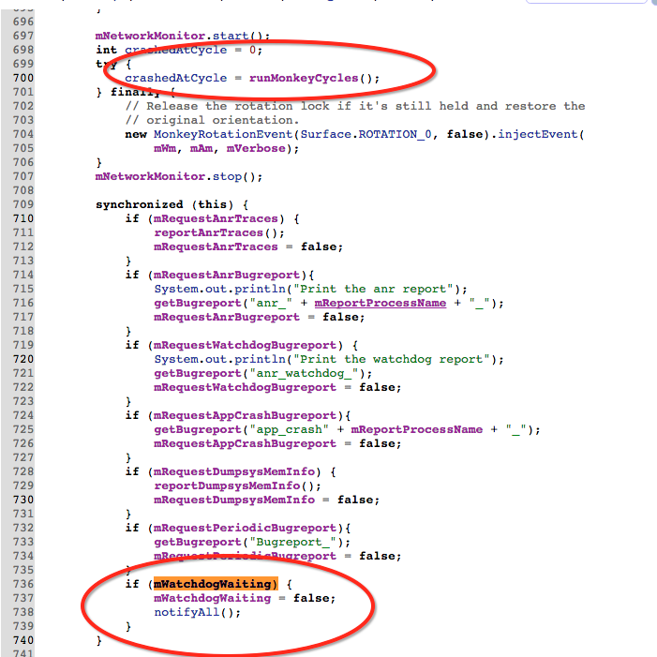Open mRequestAnrTraces in if condition line 710

tap(216, 218)
